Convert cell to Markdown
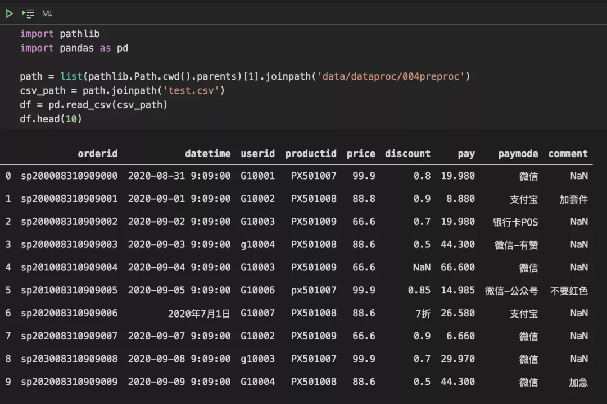 tap(47, 13)
